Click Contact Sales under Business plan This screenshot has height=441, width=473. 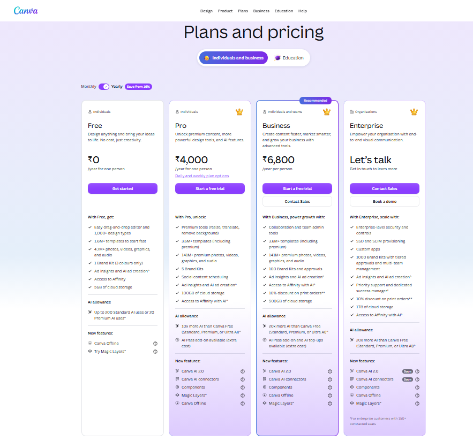pos(297,202)
